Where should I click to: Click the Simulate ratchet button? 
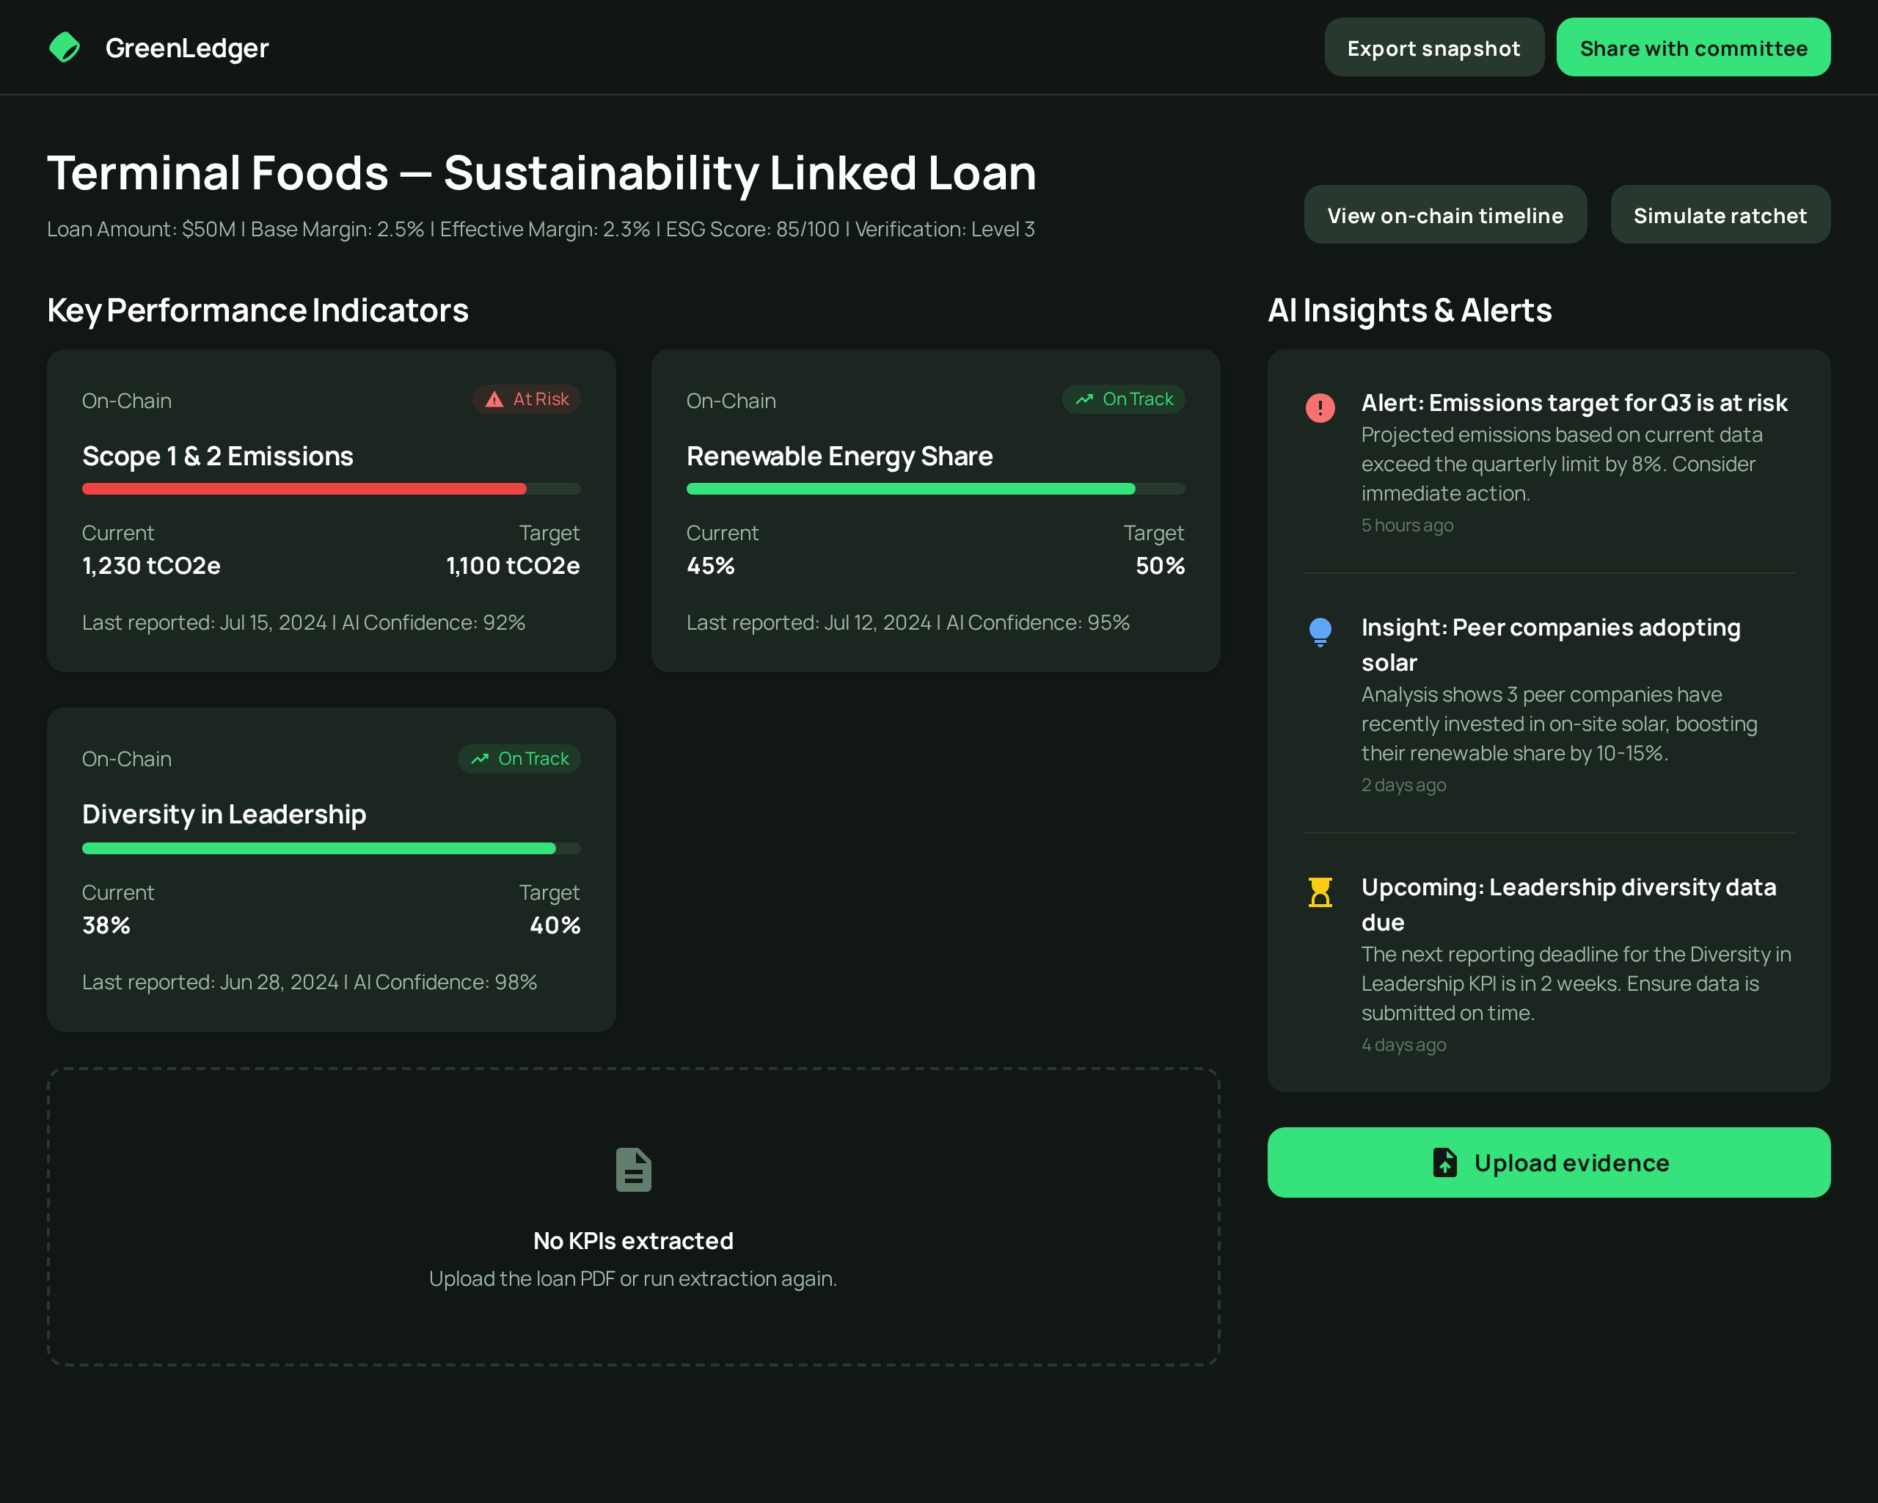point(1720,215)
